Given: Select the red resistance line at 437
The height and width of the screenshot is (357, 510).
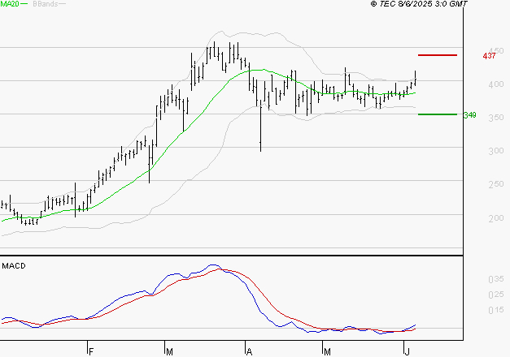Looking at the screenshot, I should (x=438, y=55).
